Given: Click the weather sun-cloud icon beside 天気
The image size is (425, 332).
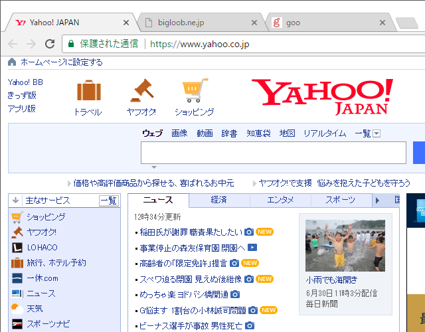Looking at the screenshot, I should tap(17, 309).
